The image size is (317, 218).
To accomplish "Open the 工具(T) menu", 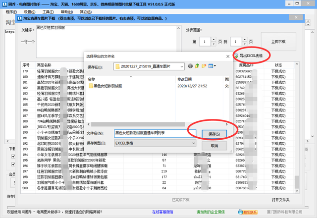I will [48, 12].
